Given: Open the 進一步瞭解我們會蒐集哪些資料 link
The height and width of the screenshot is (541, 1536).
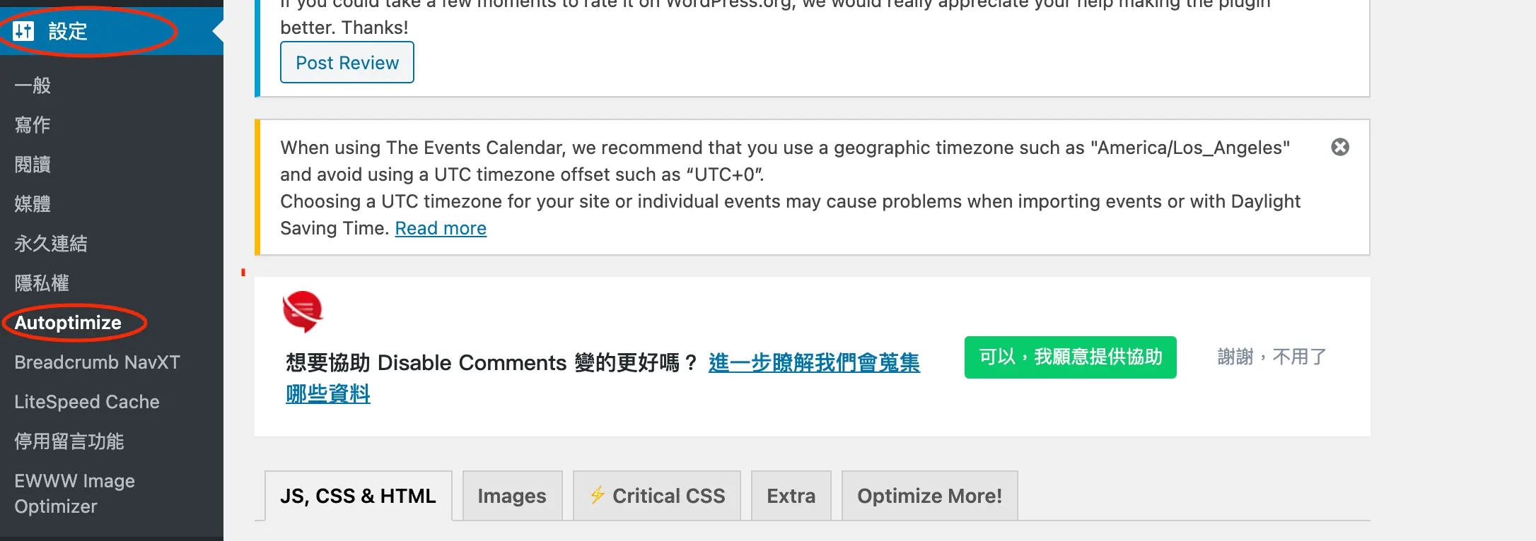Looking at the screenshot, I should click(x=813, y=363).
